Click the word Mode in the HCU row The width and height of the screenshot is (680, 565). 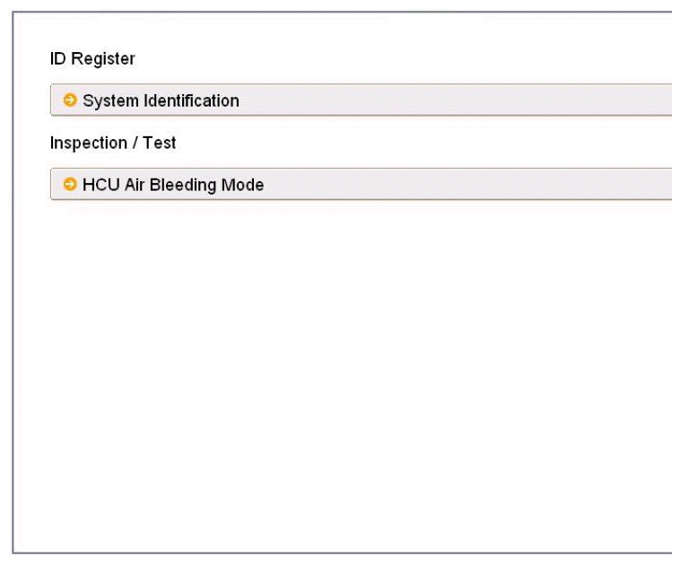pyautogui.click(x=242, y=185)
